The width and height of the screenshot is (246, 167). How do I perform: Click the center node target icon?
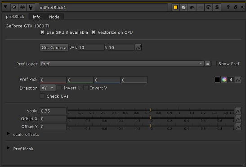(x=14, y=7)
